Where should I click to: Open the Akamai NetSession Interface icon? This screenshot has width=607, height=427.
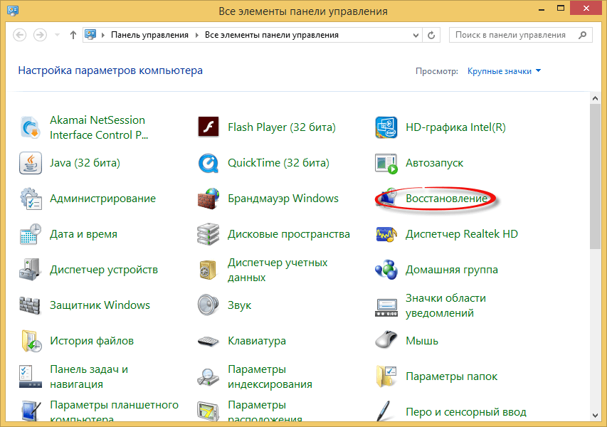coord(30,127)
